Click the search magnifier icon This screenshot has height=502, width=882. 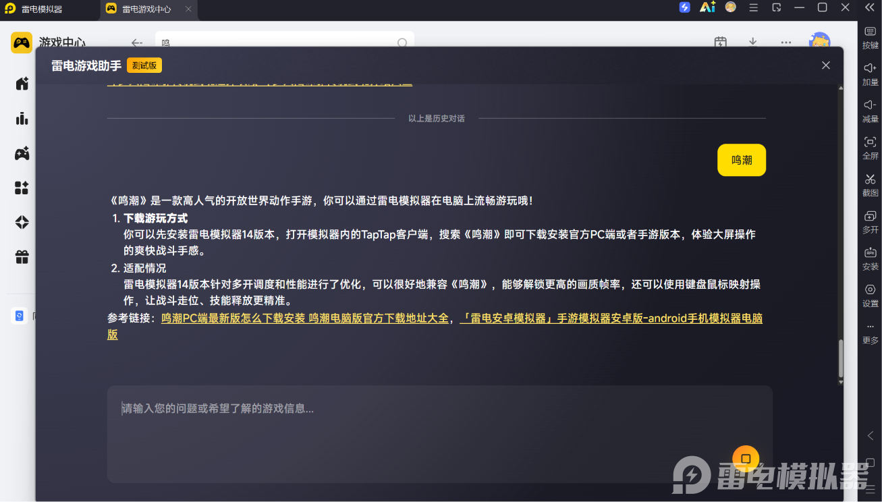(402, 43)
